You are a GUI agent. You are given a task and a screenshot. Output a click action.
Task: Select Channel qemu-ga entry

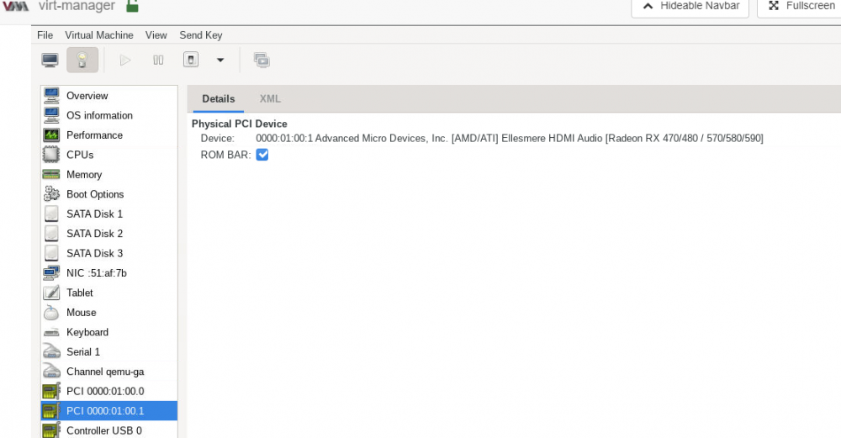(x=109, y=372)
